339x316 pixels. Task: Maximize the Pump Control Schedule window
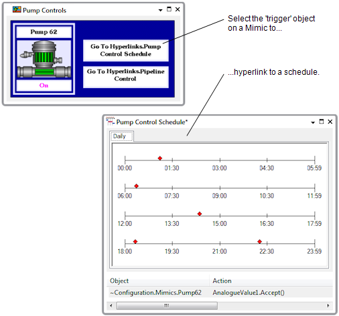point(322,122)
